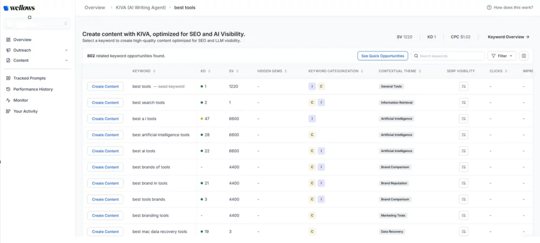Click the Overview grid icon in sidebar
The height and width of the screenshot is (243, 540).
pyautogui.click(x=8, y=39)
